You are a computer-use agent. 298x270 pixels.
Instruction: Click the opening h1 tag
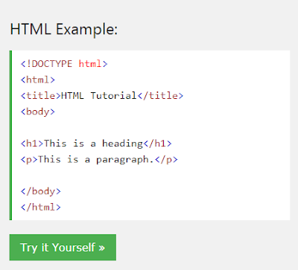point(32,144)
